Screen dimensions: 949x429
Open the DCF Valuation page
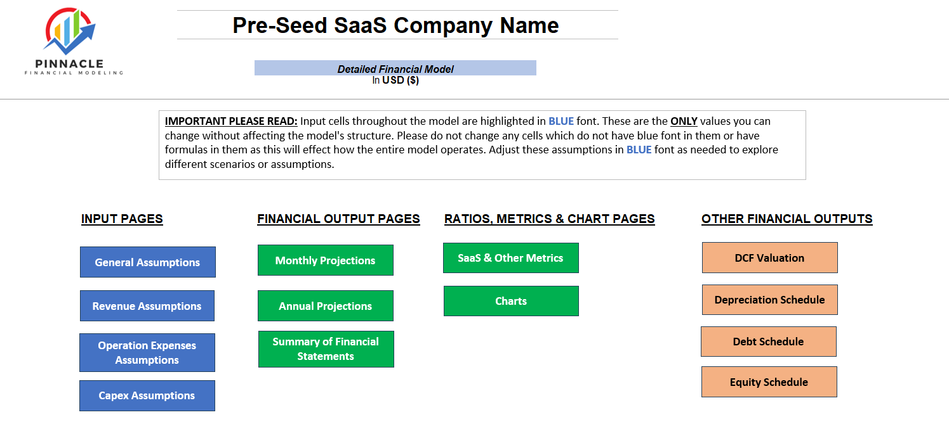pyautogui.click(x=769, y=257)
